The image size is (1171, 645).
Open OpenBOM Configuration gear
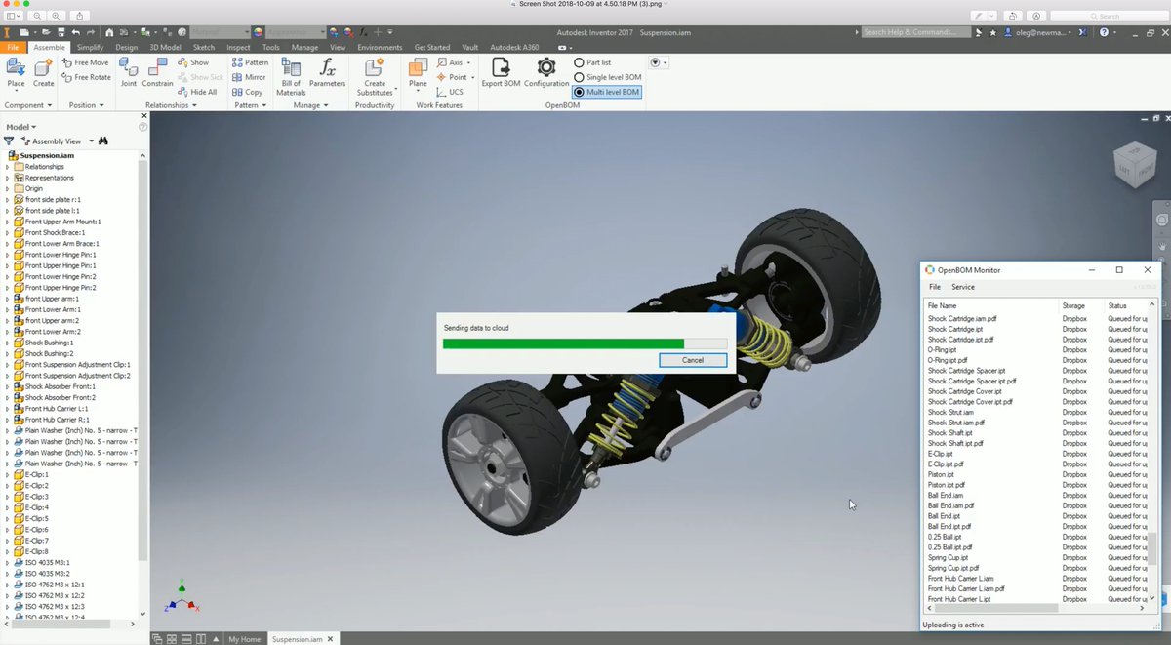click(x=546, y=67)
